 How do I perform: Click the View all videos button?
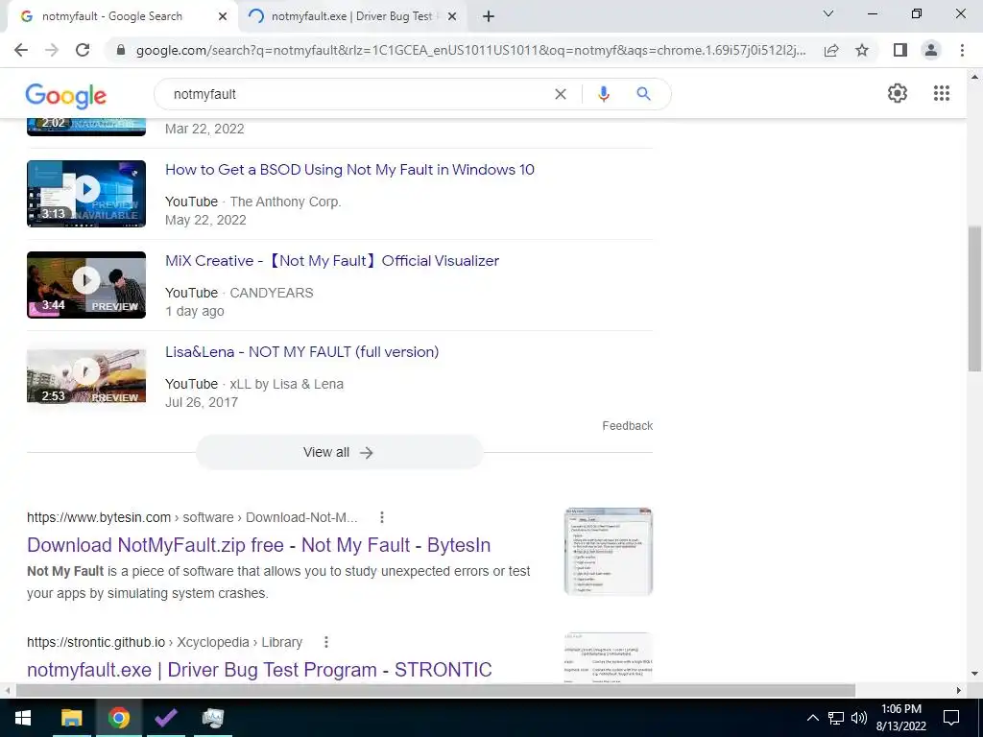(x=339, y=453)
